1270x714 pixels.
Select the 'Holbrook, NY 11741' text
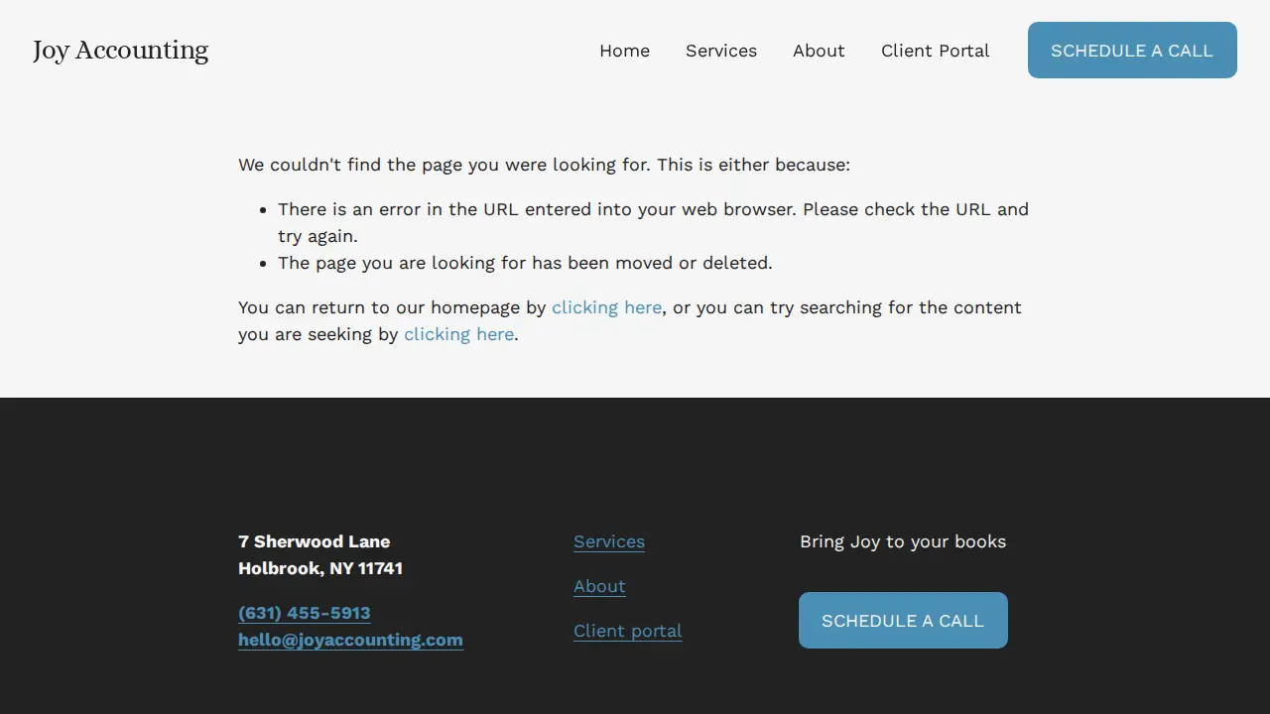[x=320, y=568]
